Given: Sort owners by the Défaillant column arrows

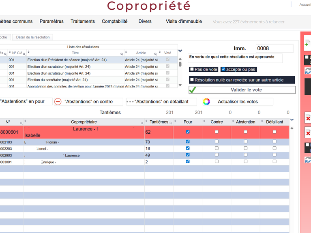Looking at the screenshot, I should (262, 121).
